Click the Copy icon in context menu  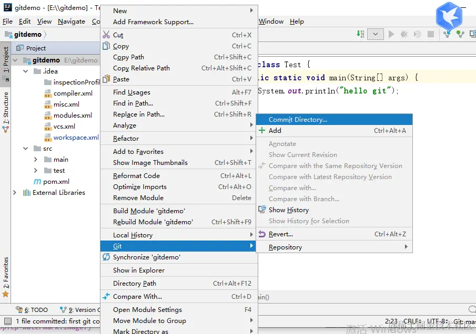click(x=106, y=46)
